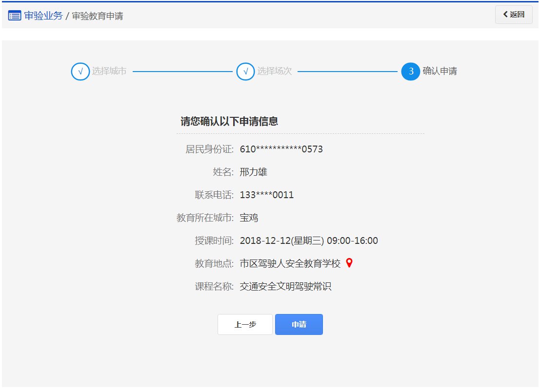Submit with the blue 申请 button

(x=299, y=325)
